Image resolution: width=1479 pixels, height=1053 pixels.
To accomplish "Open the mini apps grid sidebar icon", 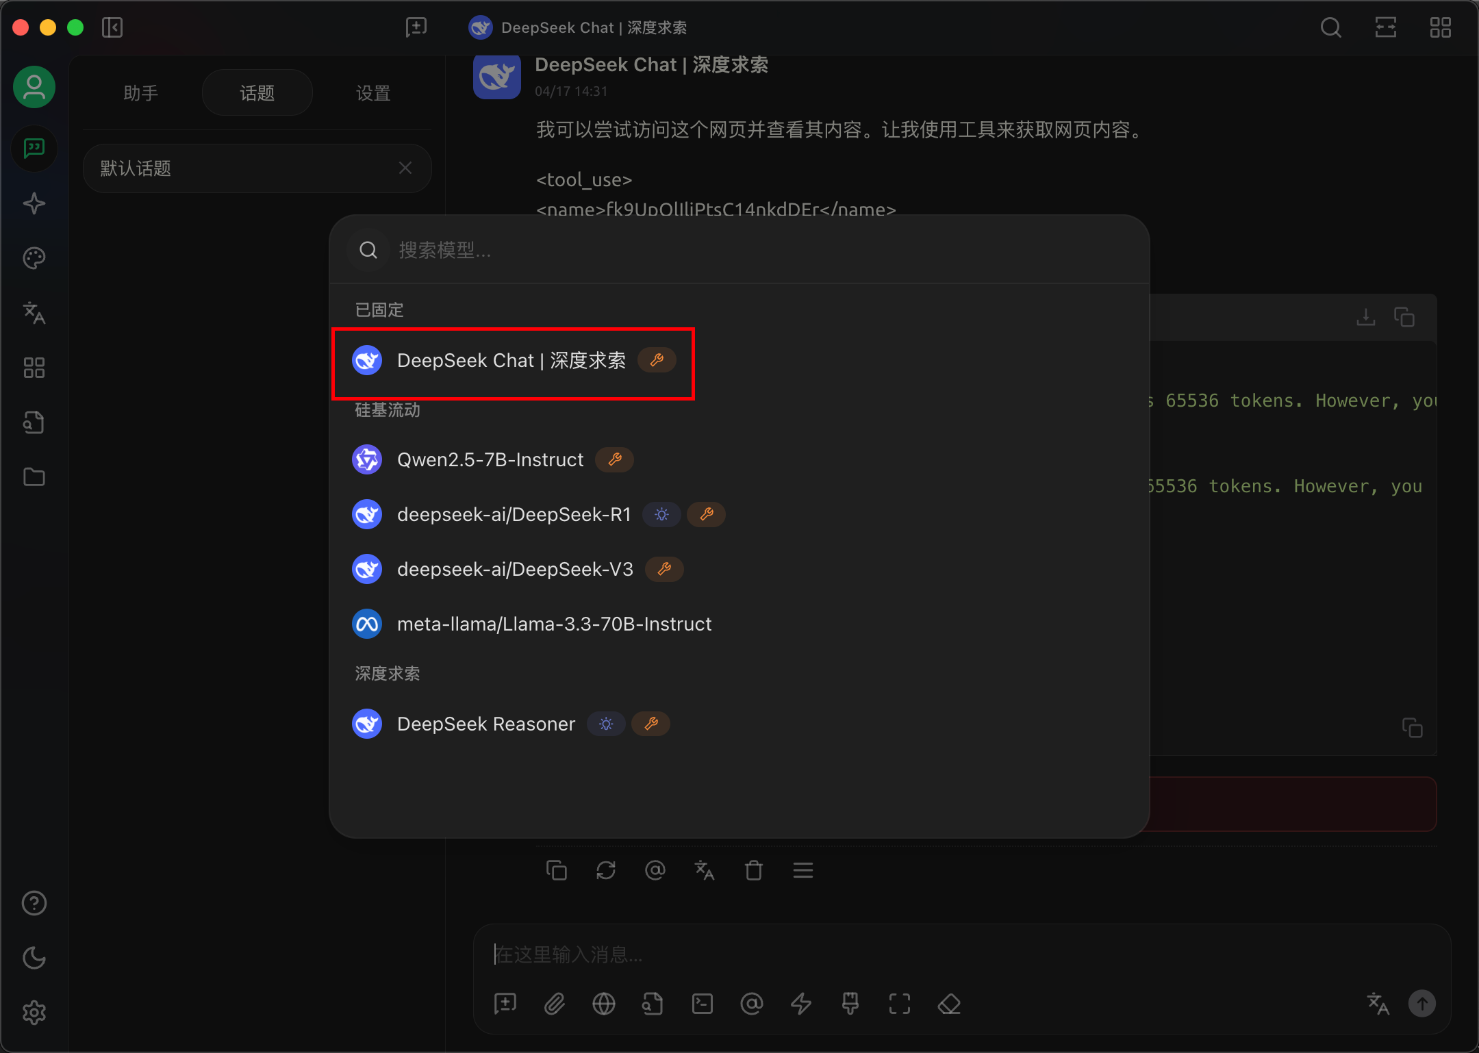I will point(34,368).
